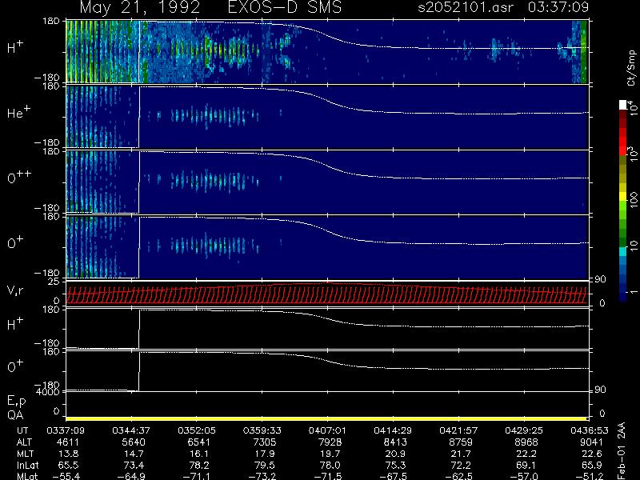Click UT value '0407:01'

click(327, 430)
